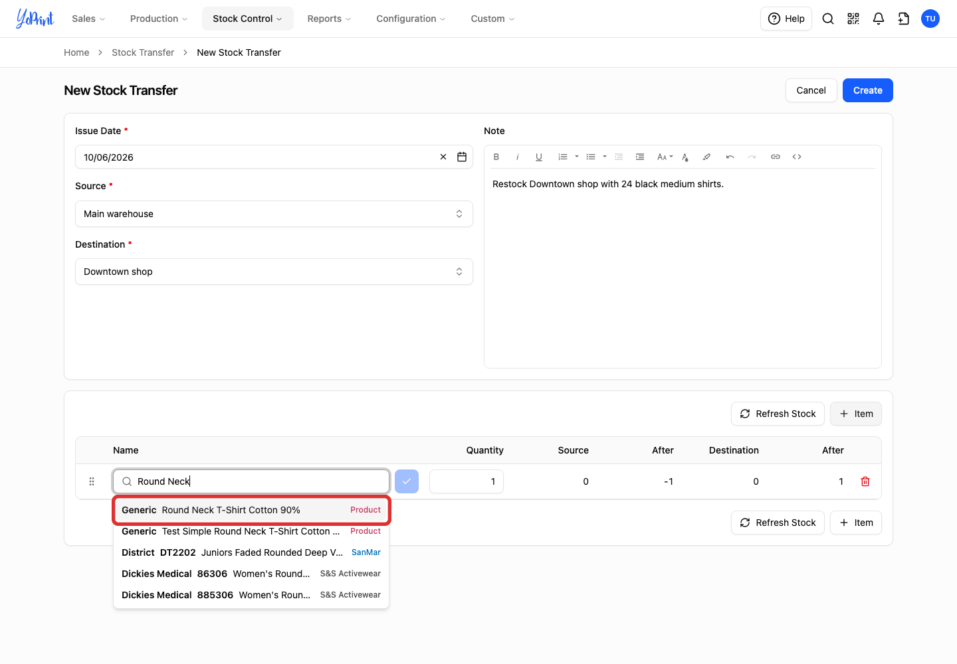Expand numbered list style options
Viewport: 957px width, 664px height.
[x=577, y=157]
